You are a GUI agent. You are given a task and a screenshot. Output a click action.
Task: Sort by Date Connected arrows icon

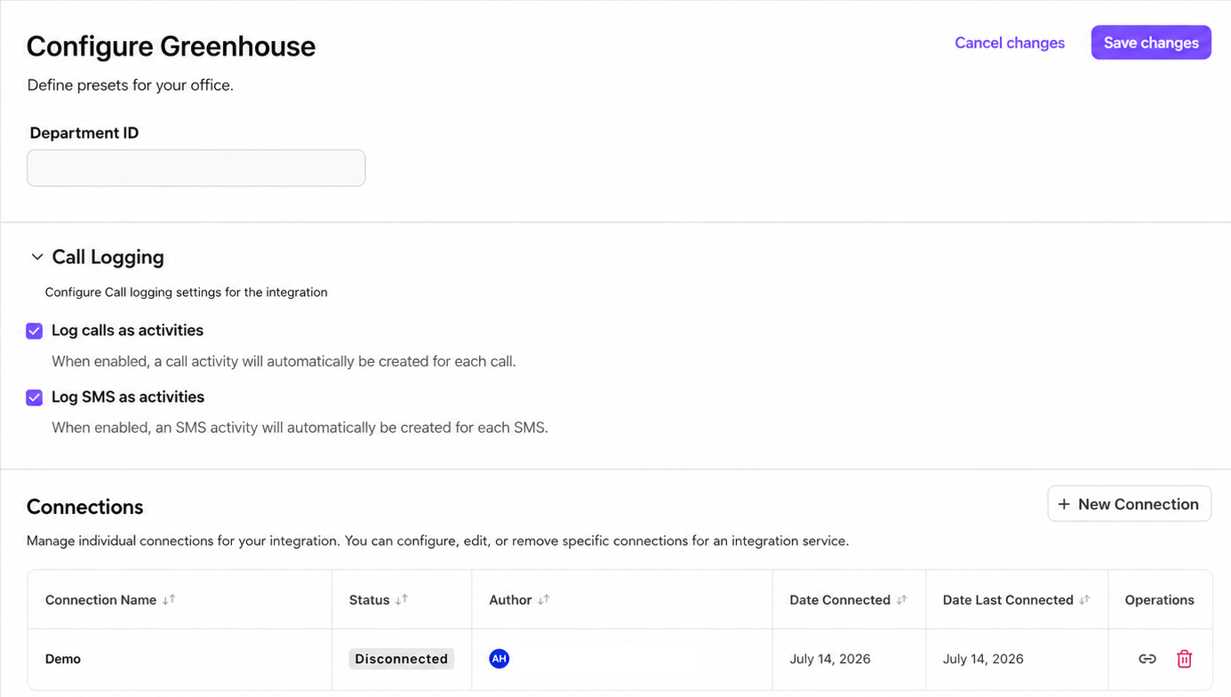click(902, 600)
